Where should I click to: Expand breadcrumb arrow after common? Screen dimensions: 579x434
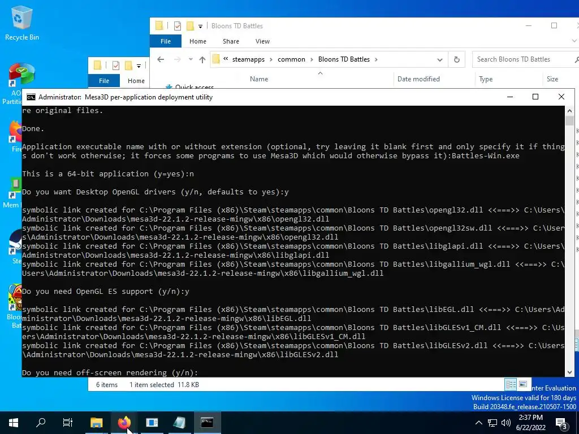(312, 59)
